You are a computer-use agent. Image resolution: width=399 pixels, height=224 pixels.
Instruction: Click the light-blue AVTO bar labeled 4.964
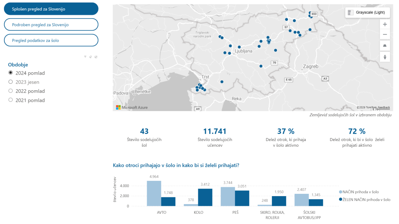click(154, 193)
